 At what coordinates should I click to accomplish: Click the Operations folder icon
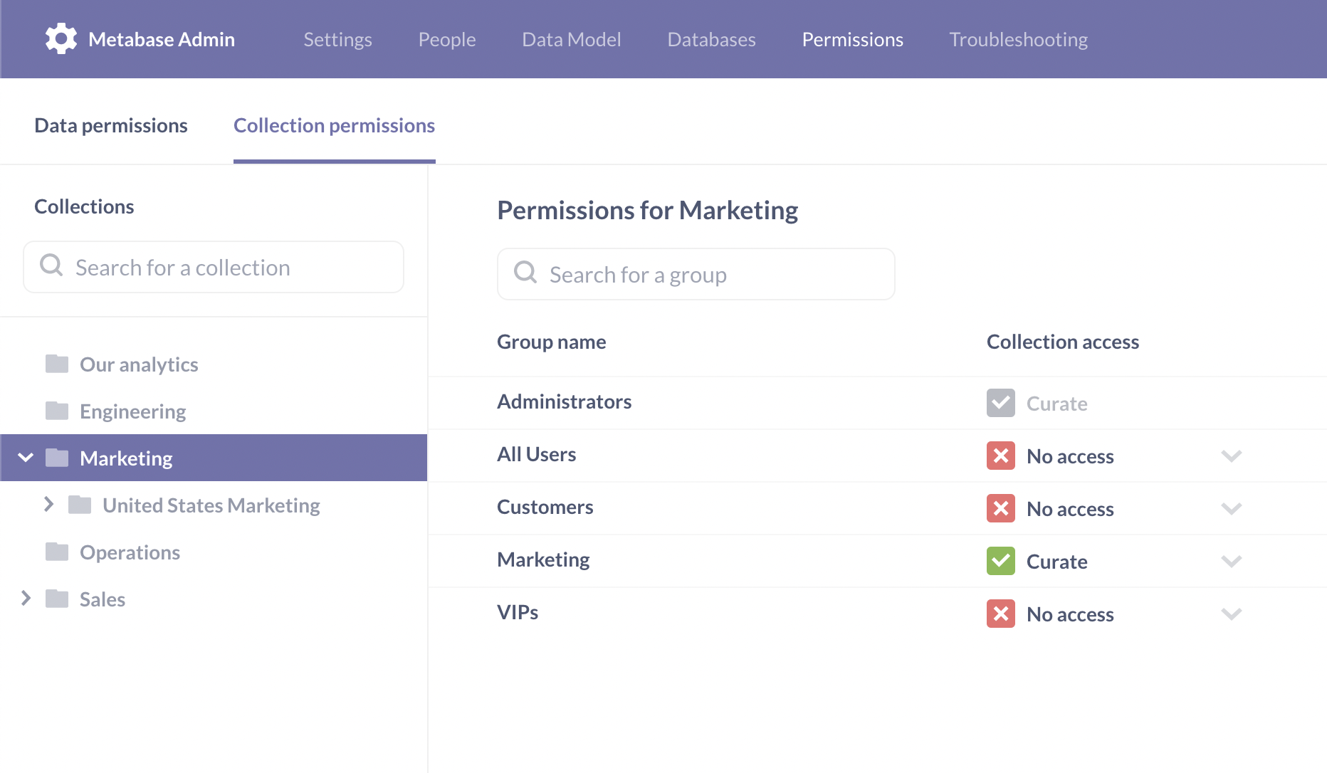(x=56, y=552)
